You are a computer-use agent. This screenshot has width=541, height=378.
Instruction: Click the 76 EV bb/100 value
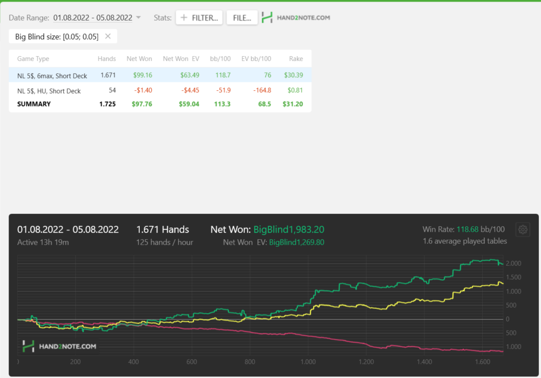point(267,75)
